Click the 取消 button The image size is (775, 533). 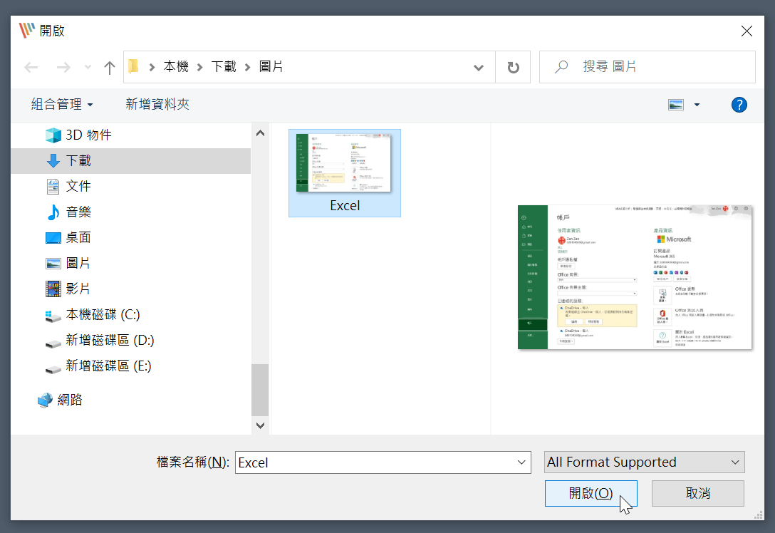pos(697,493)
